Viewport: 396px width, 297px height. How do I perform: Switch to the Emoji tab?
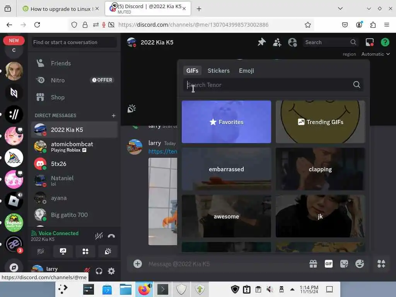(246, 71)
